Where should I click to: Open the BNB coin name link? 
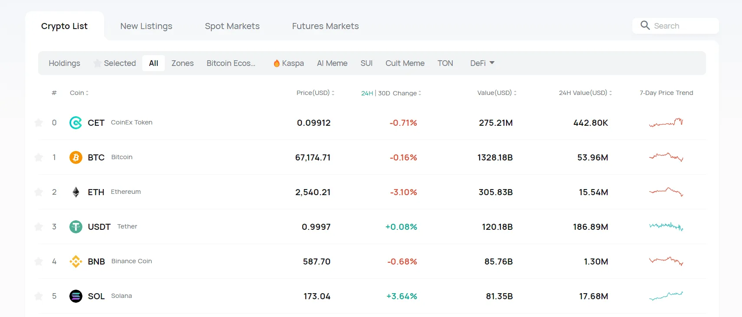pyautogui.click(x=96, y=261)
